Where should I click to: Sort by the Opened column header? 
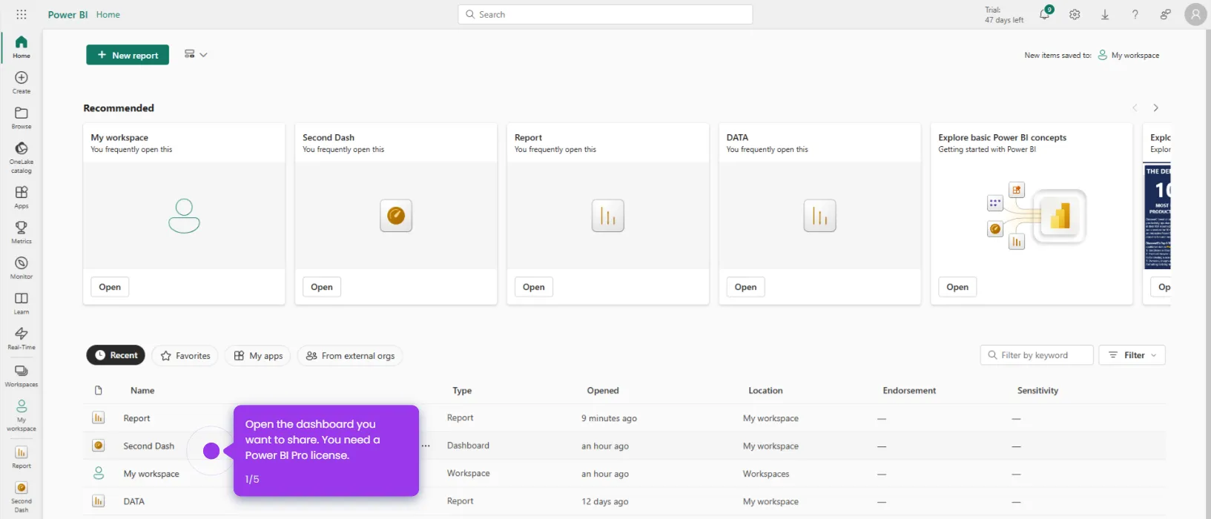(603, 390)
